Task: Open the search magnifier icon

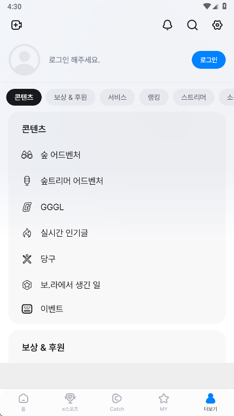Action: click(x=192, y=25)
